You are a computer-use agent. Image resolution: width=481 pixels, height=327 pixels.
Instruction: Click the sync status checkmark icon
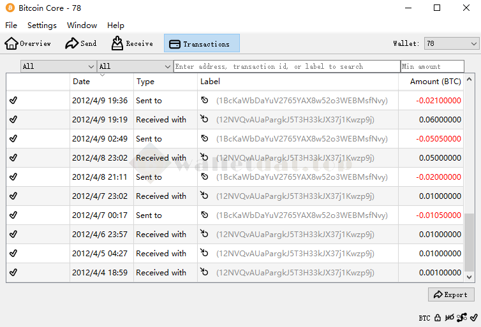(473, 317)
